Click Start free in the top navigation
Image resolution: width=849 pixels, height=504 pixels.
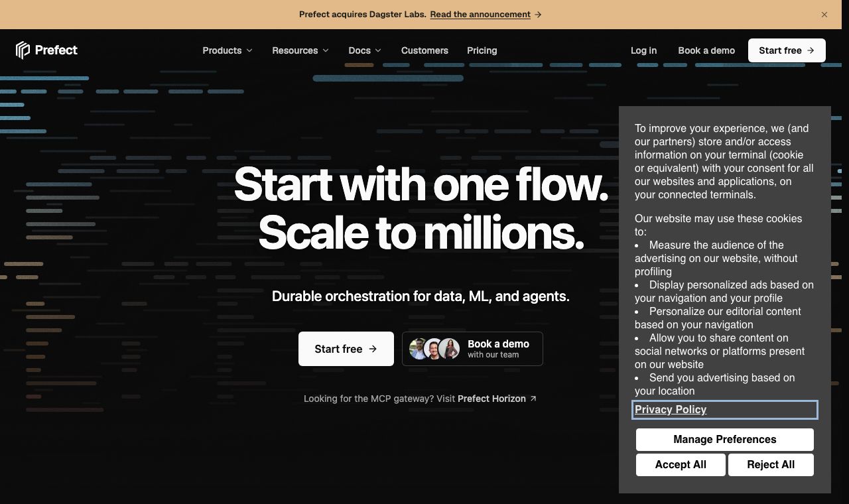(x=787, y=50)
